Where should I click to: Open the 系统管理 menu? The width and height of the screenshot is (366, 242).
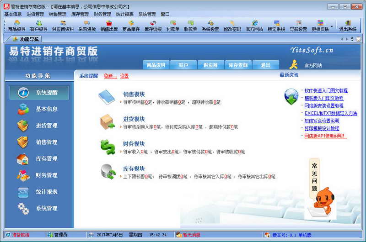coord(147,14)
